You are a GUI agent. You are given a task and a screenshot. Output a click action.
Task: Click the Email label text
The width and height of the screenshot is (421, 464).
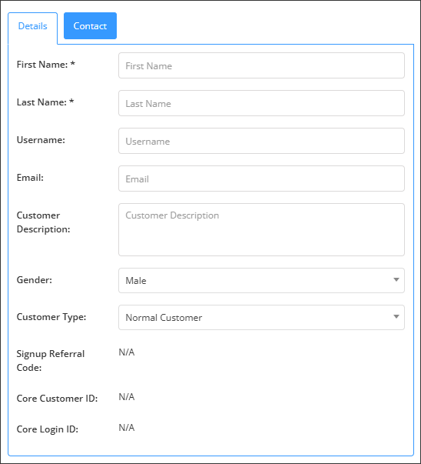click(30, 178)
